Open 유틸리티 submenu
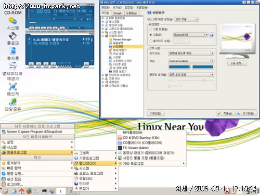Screen dimensions: 260x195 [96, 178]
